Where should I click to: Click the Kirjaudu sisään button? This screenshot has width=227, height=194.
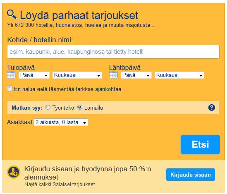pos(191,175)
